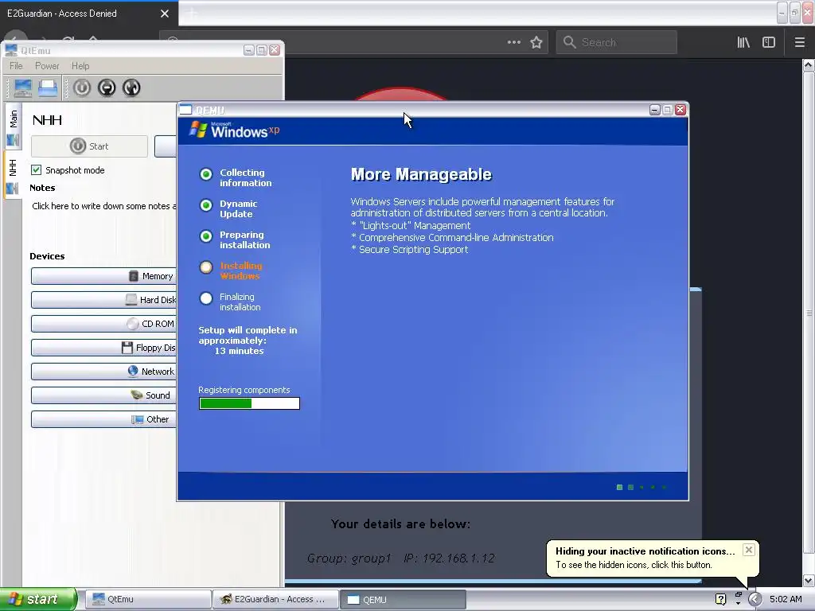Click the Network globe icon
The height and width of the screenshot is (611, 815).
pyautogui.click(x=133, y=371)
